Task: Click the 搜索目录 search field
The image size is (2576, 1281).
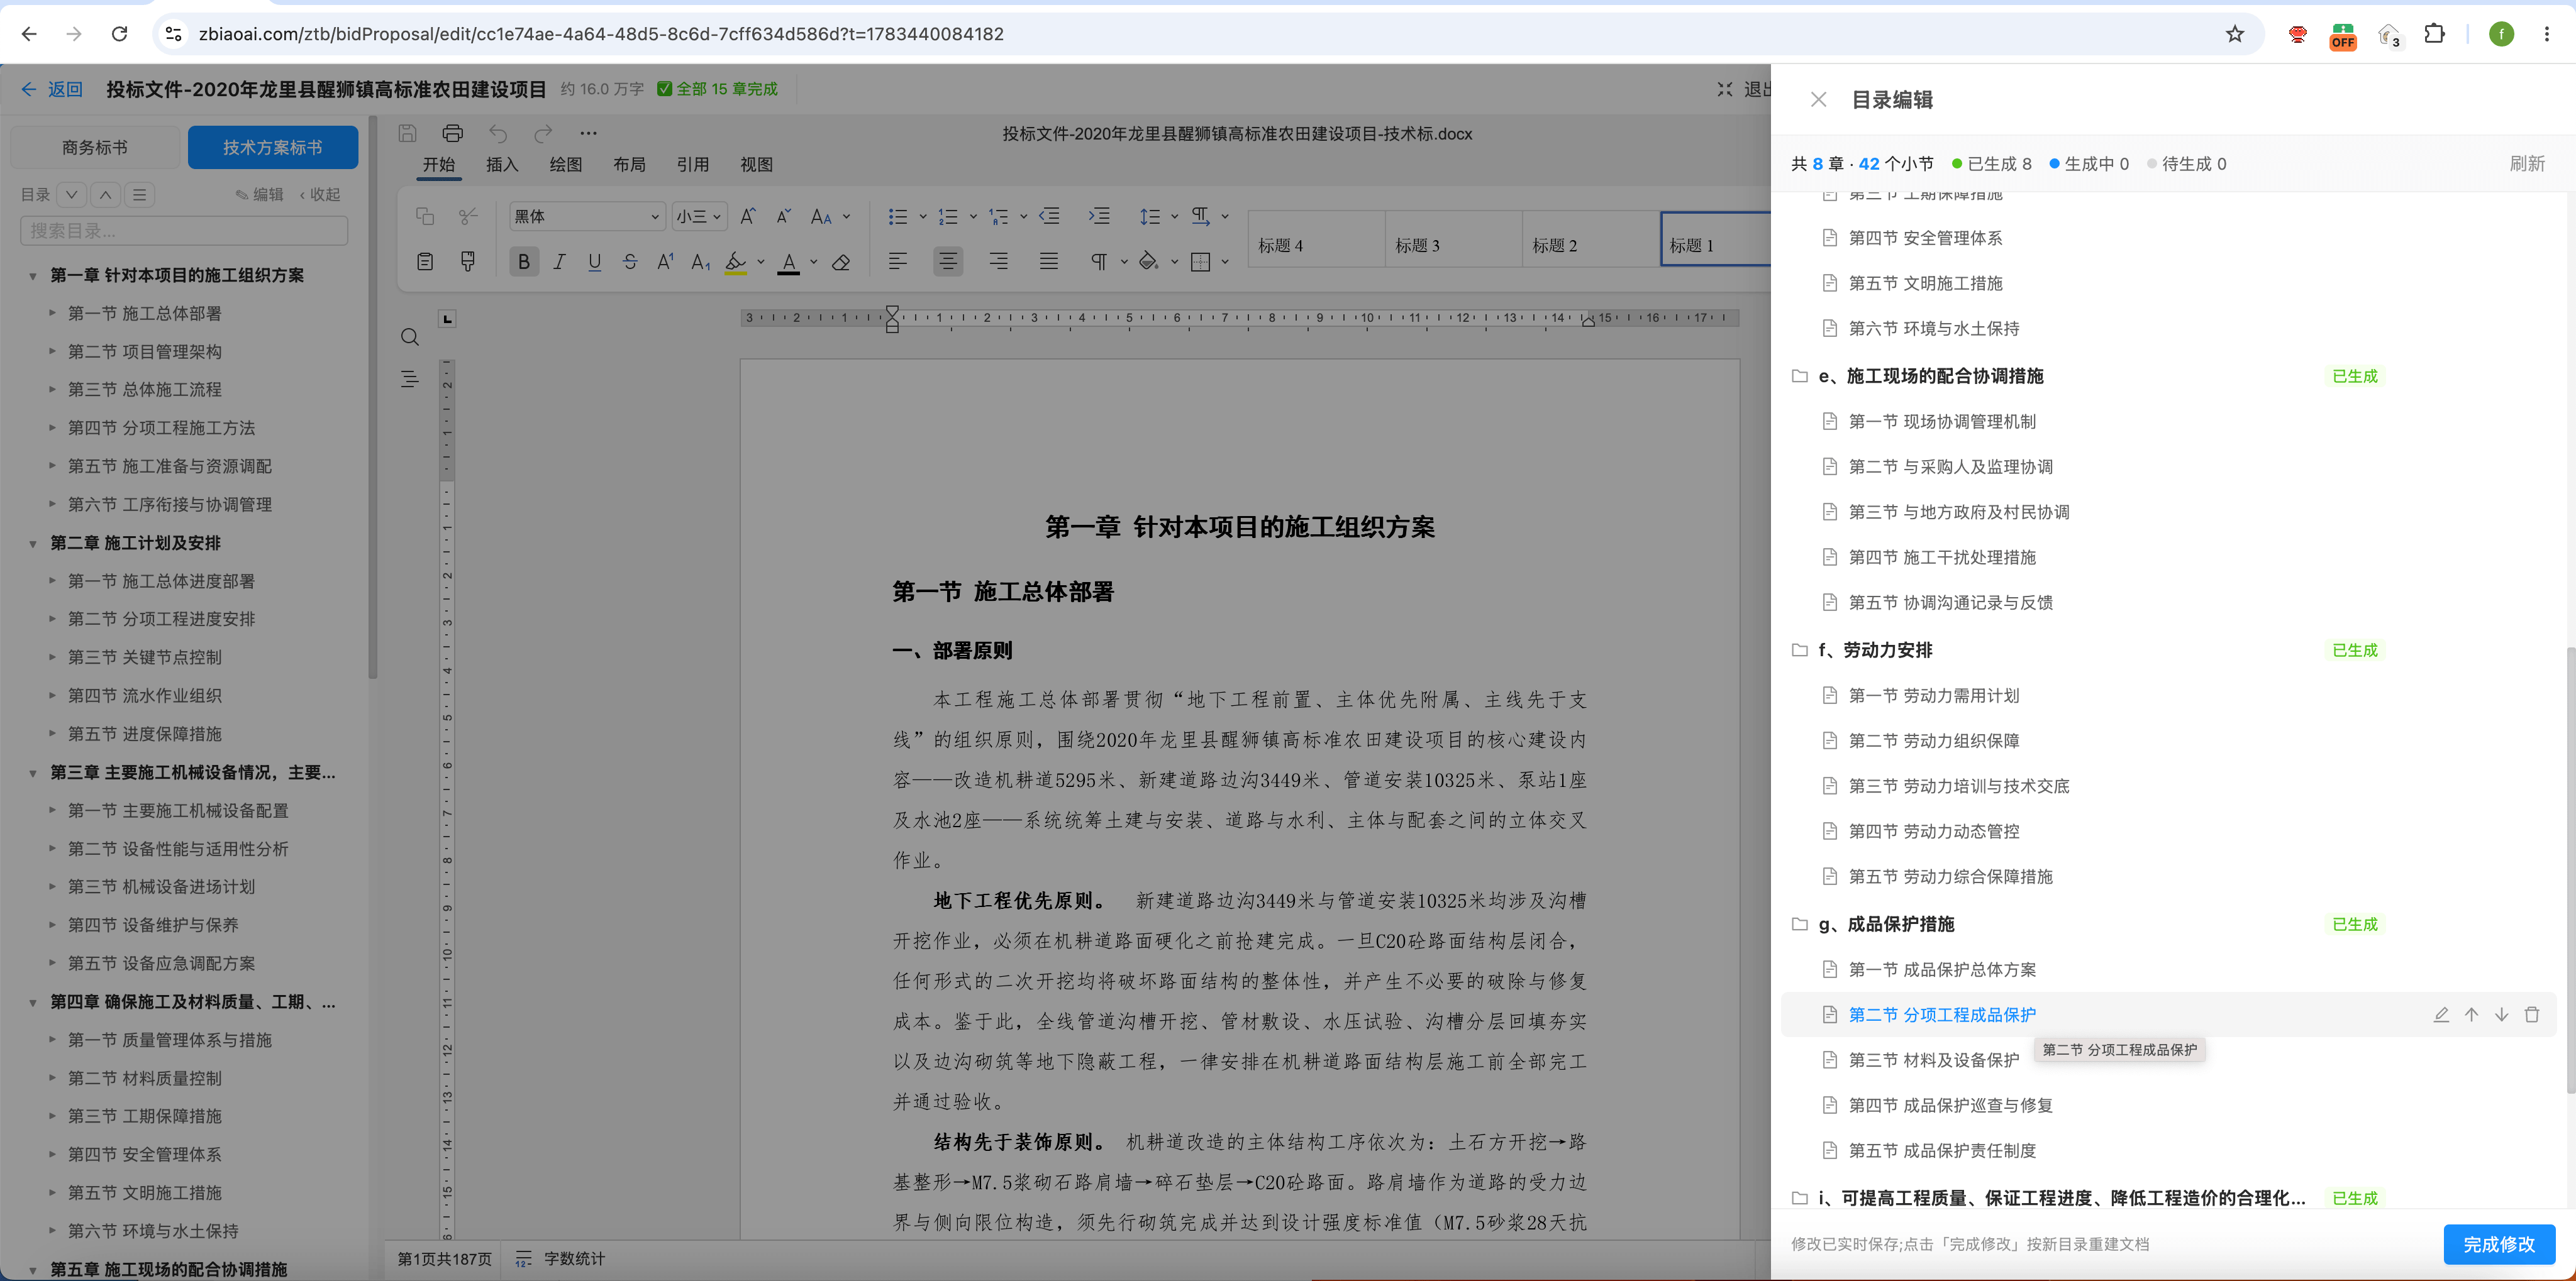Action: 184,231
